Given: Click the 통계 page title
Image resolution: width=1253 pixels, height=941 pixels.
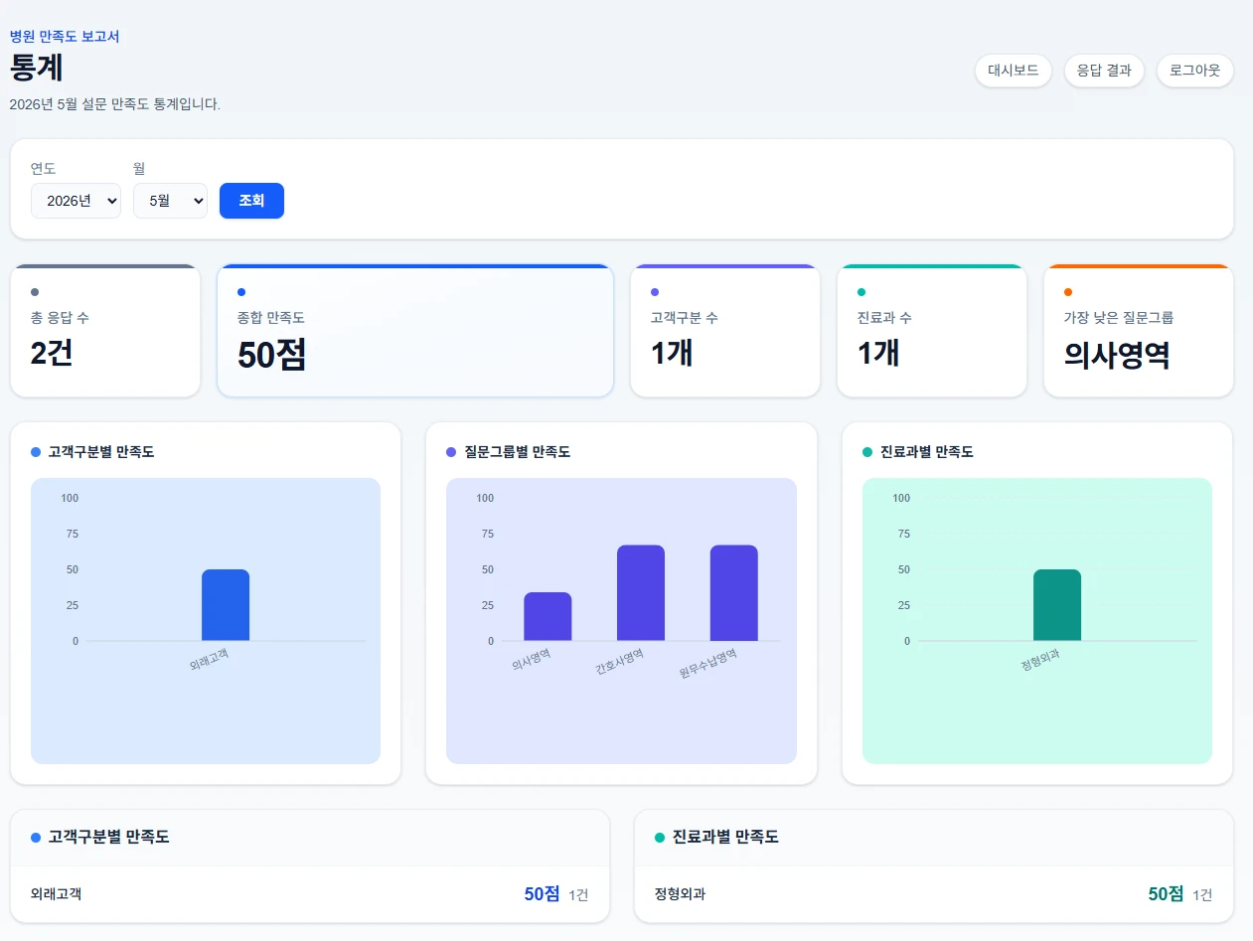Looking at the screenshot, I should [37, 68].
